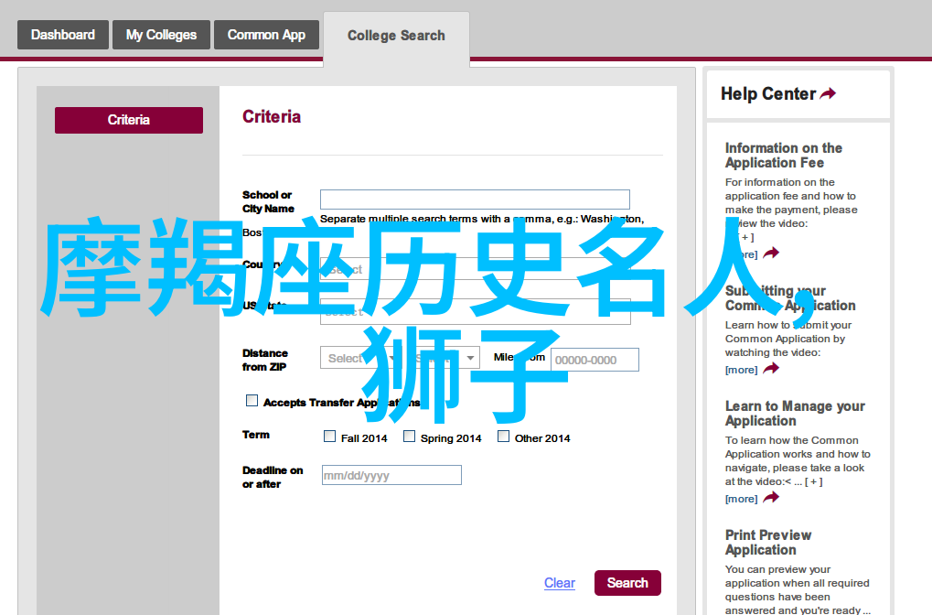Screen dimensions: 932x615
Task: Click the arrow icon under Application Fee info
Action: coord(771,254)
